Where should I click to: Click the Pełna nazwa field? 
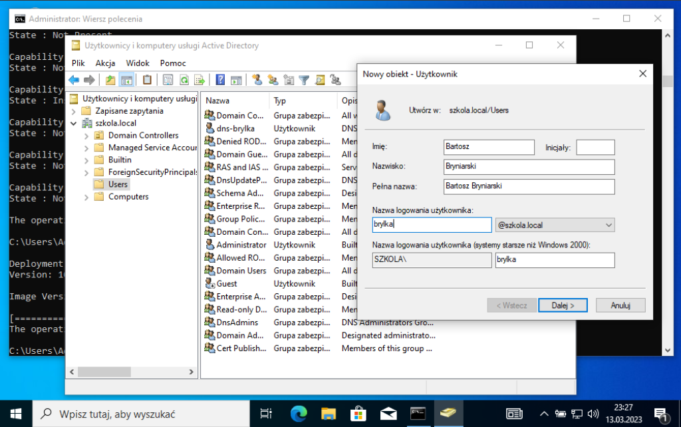pos(529,187)
